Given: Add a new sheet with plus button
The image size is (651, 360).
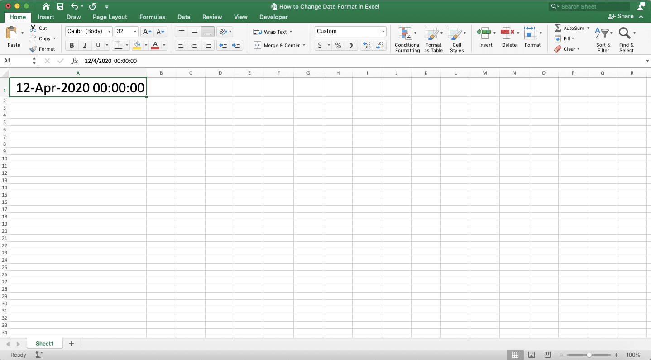Looking at the screenshot, I should click(x=71, y=344).
